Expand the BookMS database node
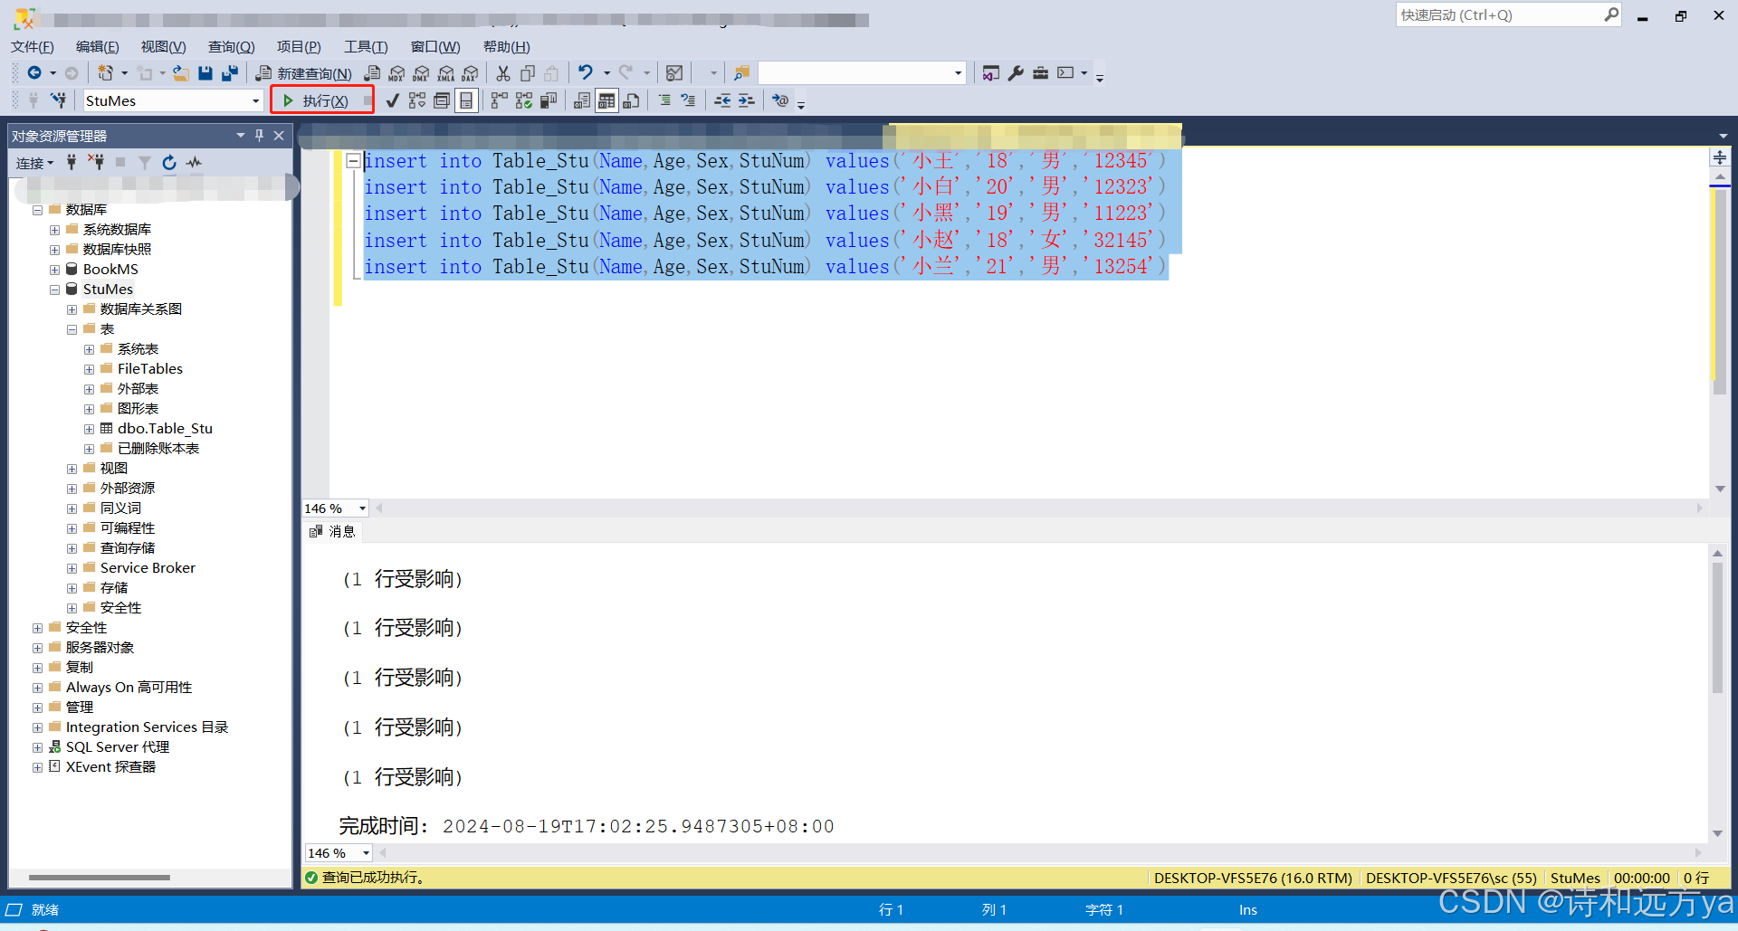The width and height of the screenshot is (1738, 931). 54,270
